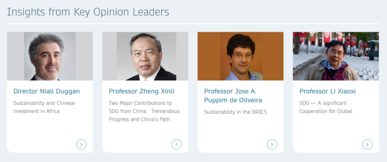This screenshot has width=387, height=162.
Task: Select Professor Zheng Xinli's portrait photo
Action: [x=145, y=56]
